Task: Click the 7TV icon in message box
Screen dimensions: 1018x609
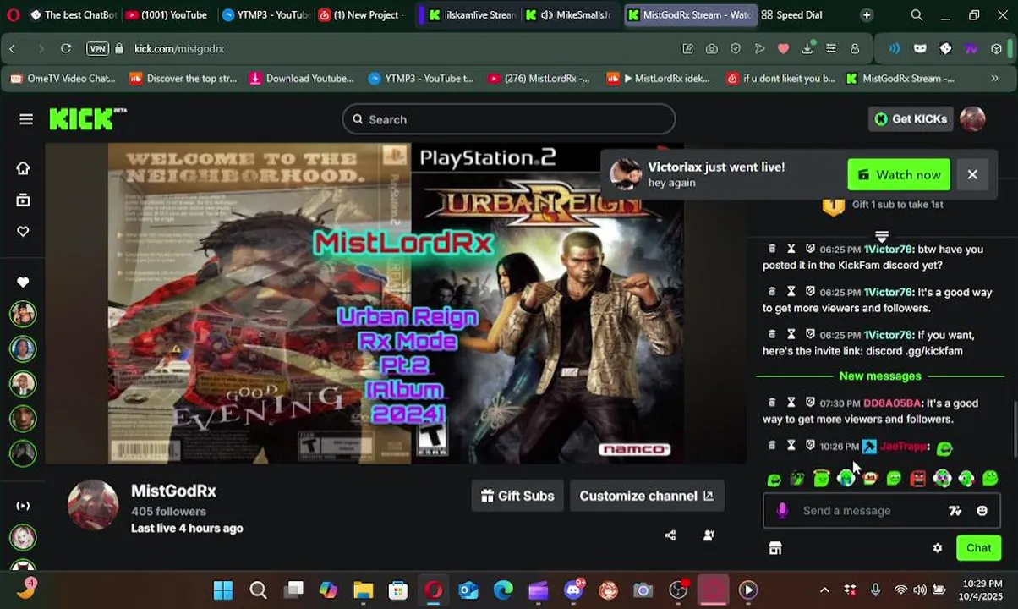Action: [955, 511]
